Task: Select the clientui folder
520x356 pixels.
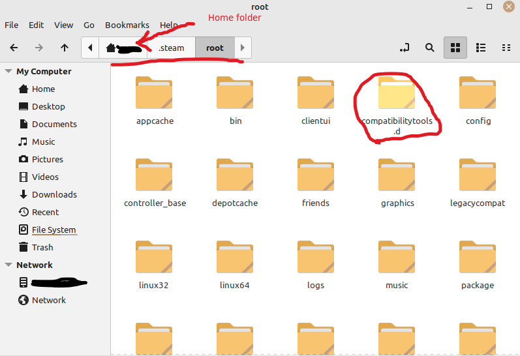Action: 316,101
